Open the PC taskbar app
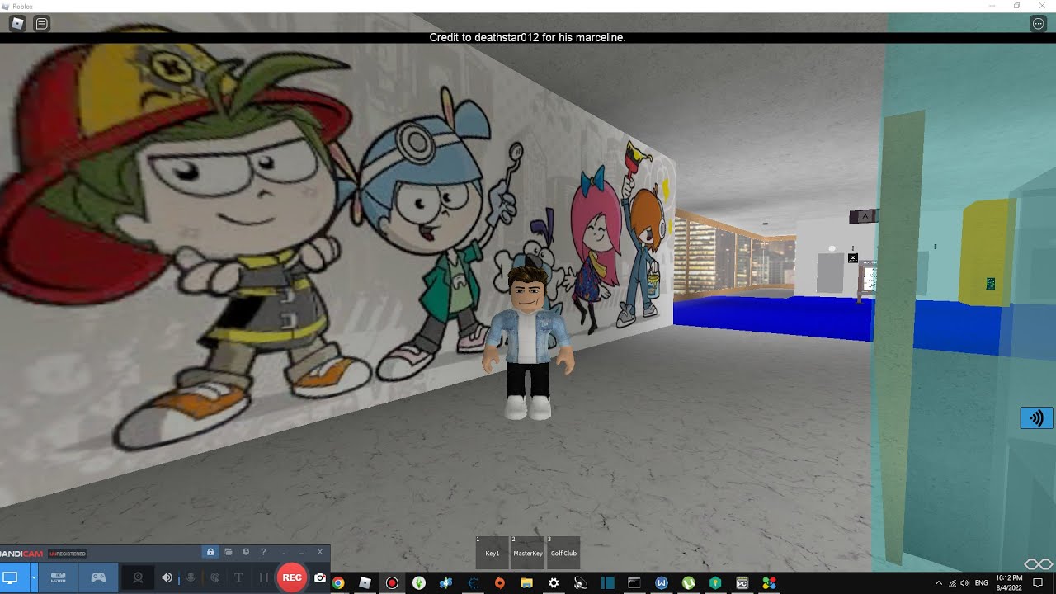 (742, 582)
